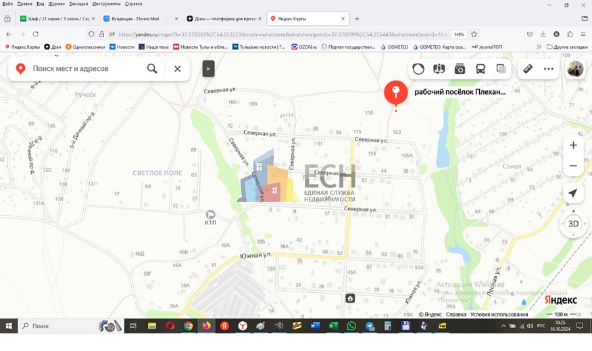Clear the map search with the X button
Image resolution: width=592 pixels, height=351 pixels.
click(178, 69)
